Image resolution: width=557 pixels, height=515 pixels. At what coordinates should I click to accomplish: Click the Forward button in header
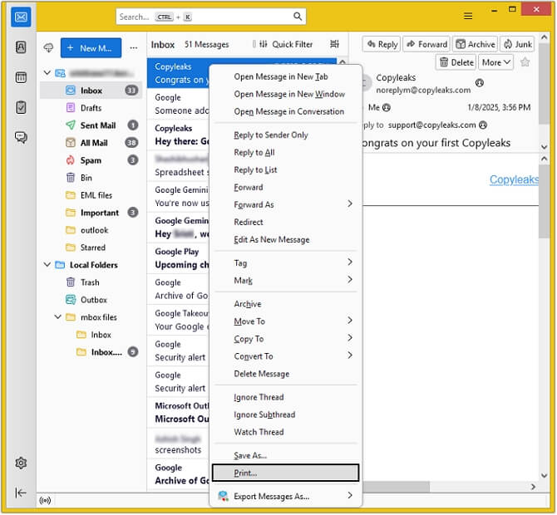[x=426, y=44]
